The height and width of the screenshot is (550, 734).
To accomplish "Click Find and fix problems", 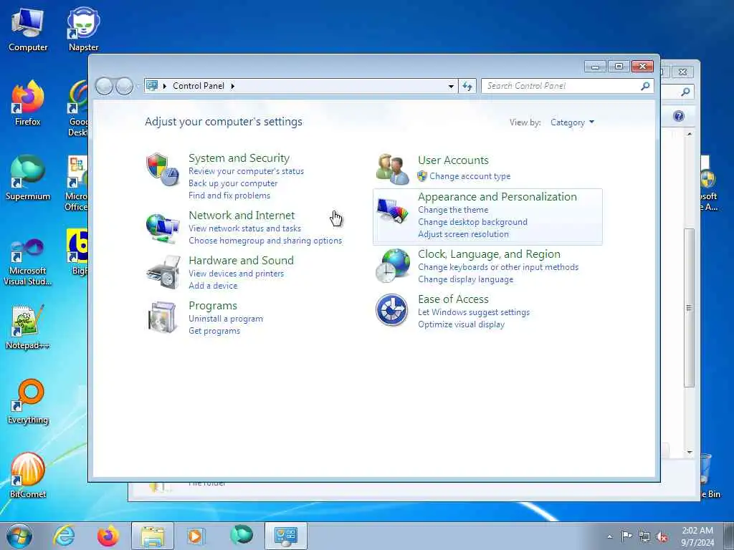I will tap(229, 196).
